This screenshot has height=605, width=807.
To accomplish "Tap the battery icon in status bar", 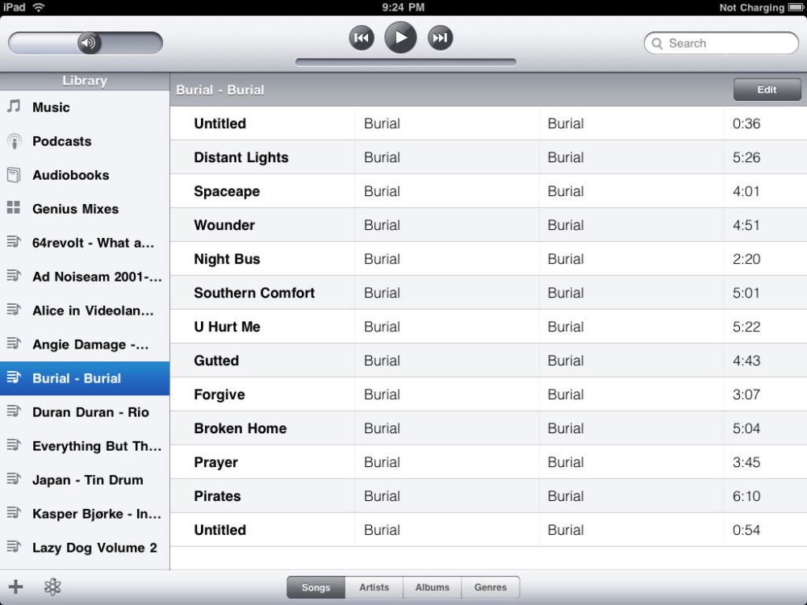I will 796,7.
